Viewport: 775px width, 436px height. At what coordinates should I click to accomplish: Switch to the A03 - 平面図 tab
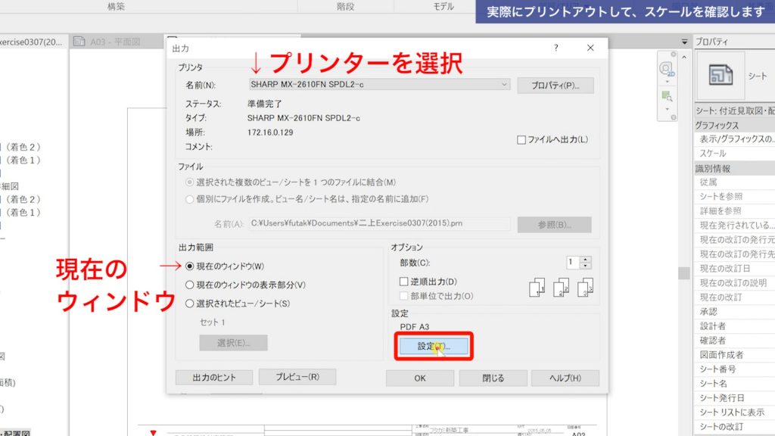tap(114, 42)
